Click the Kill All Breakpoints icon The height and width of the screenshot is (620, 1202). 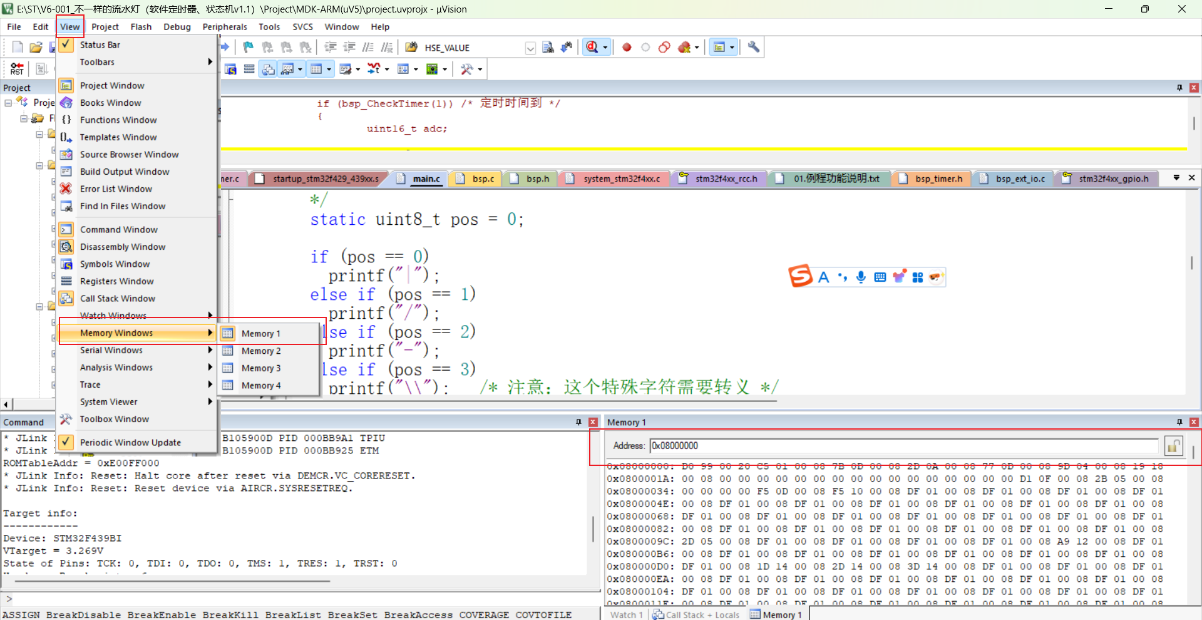point(684,47)
